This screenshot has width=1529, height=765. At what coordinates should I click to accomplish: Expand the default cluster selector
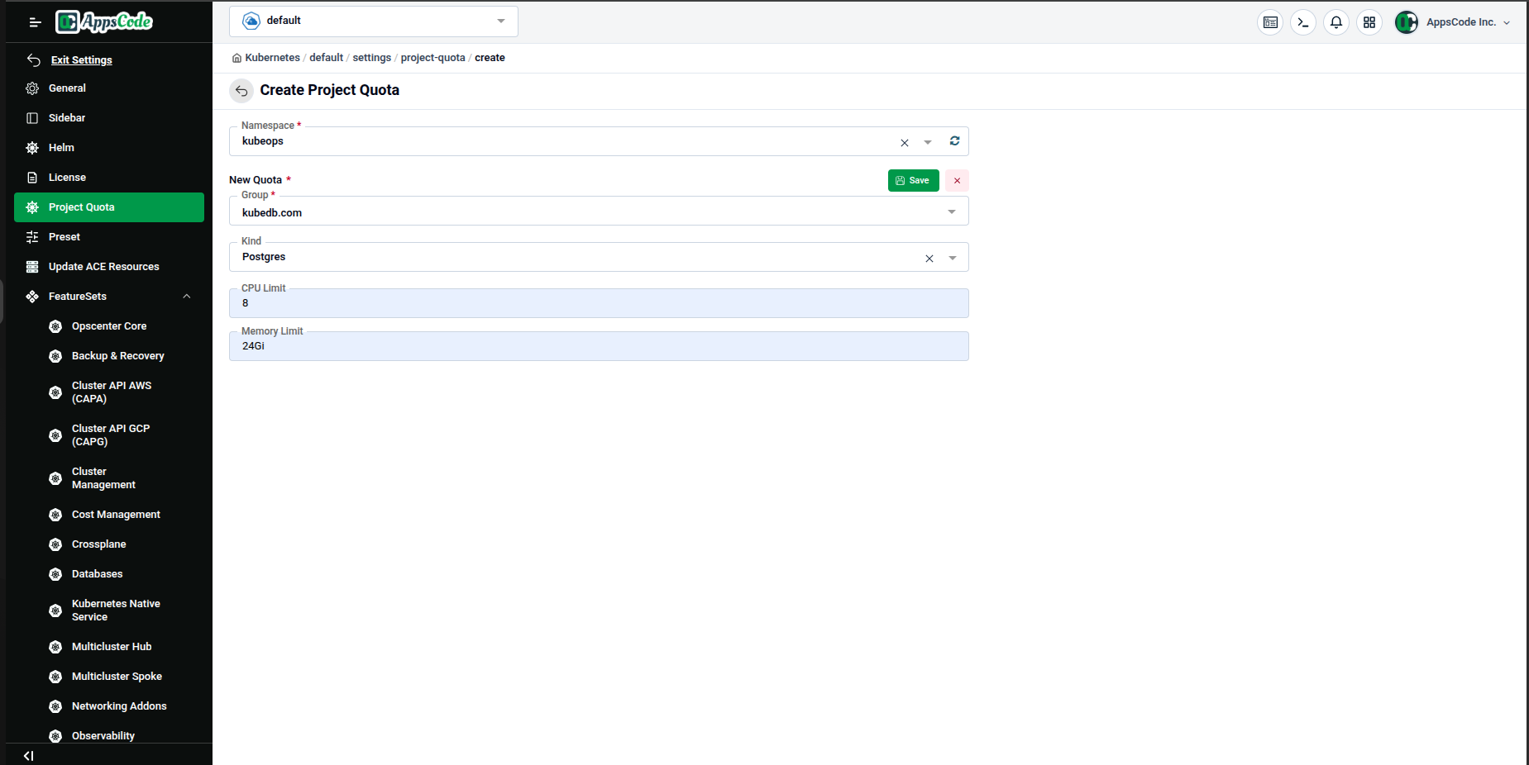499,21
